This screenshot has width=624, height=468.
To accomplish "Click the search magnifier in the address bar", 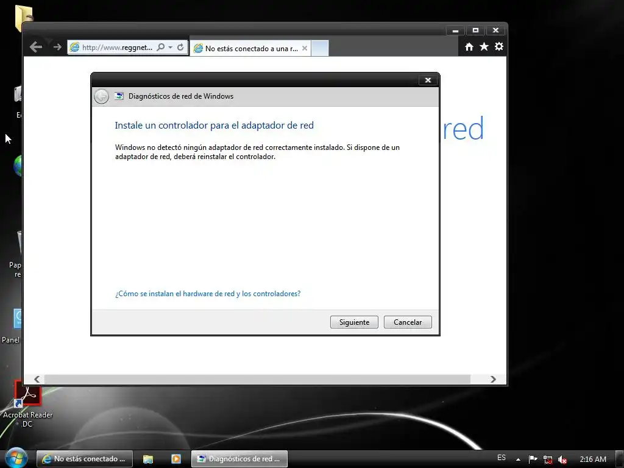I will (x=160, y=48).
